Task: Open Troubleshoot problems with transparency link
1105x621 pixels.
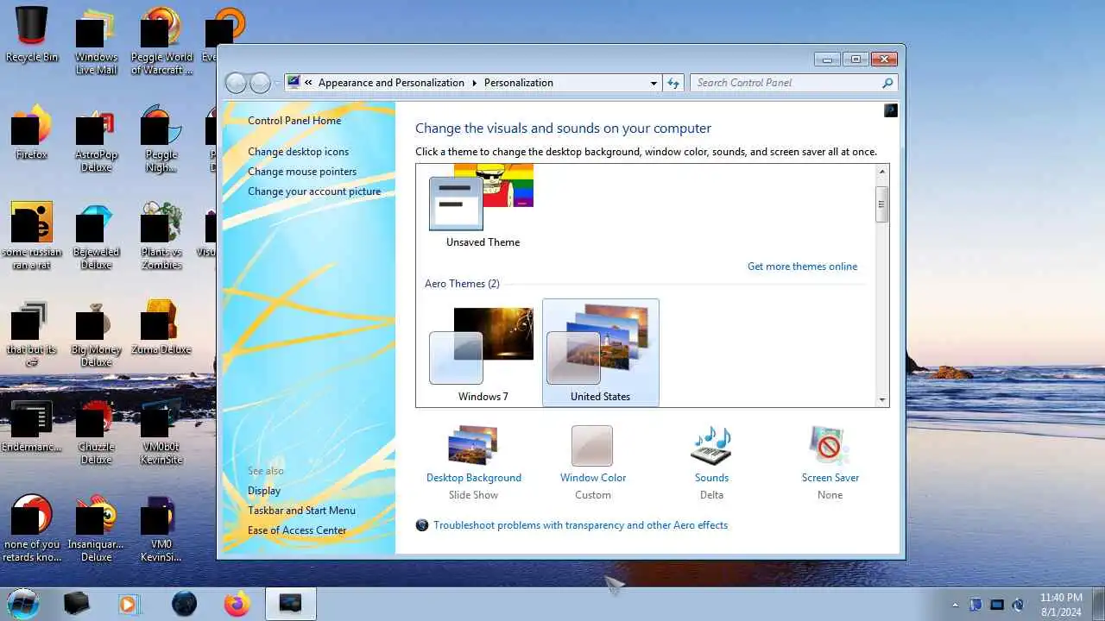Action: point(580,525)
